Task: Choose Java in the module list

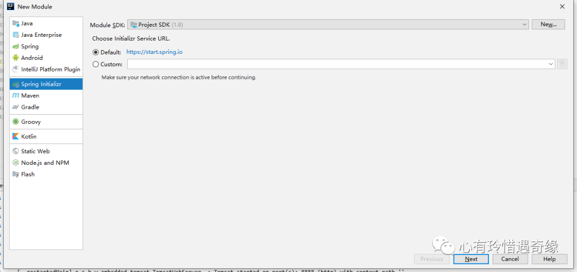Action: [x=46, y=23]
